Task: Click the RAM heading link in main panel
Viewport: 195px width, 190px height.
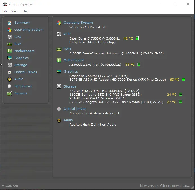Action: point(67,49)
